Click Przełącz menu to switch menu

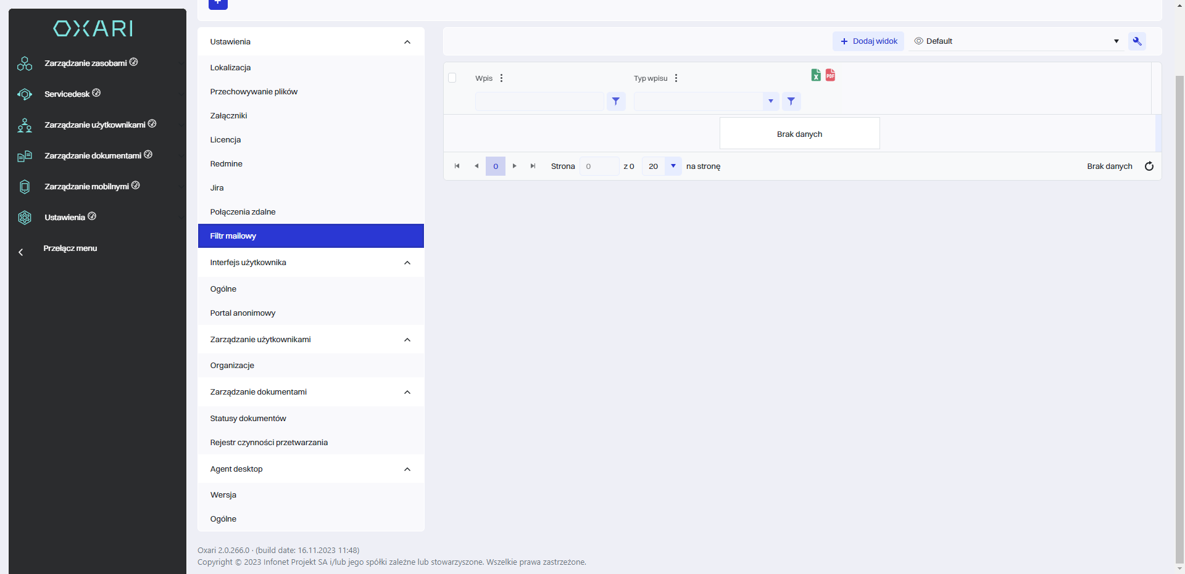click(70, 248)
